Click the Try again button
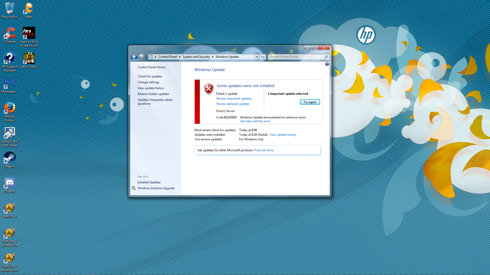Viewport: 490px width, 275px height. click(x=310, y=102)
